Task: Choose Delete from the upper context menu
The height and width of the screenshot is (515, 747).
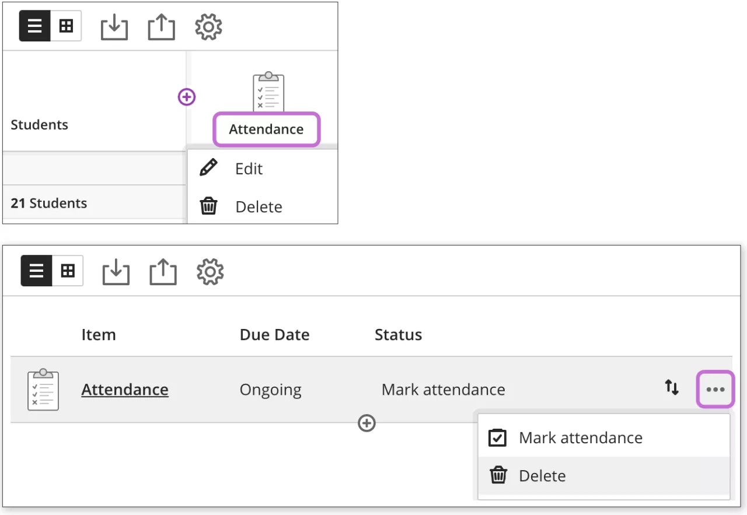Action: (259, 206)
